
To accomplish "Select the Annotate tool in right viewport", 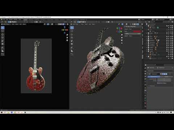I will pyautogui.click(x=72, y=48).
